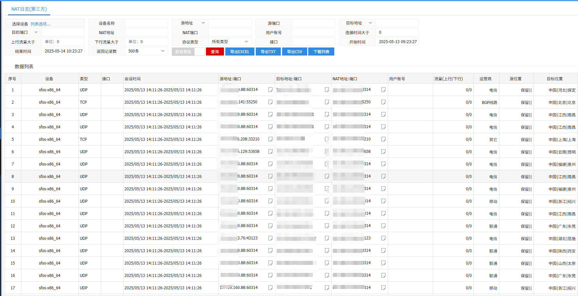Viewport: 578px width, 296px height.
Task: Focus the 设备名称 input field
Action: pos(146,23)
